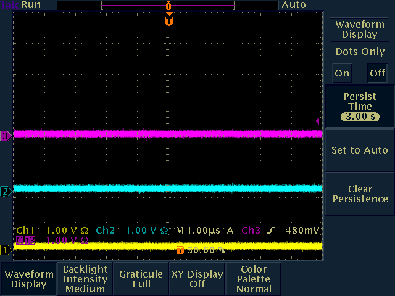Click the orange trigger position 50.00% readout

(x=201, y=250)
